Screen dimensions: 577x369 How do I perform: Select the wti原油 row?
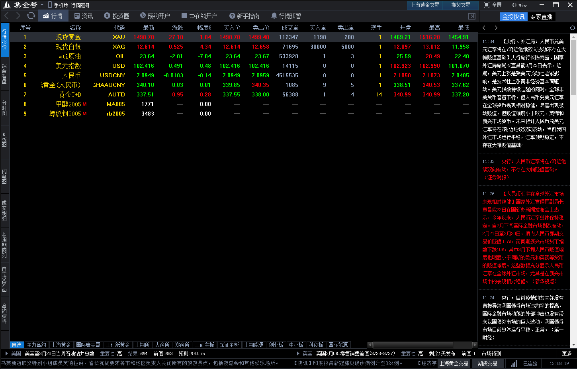pyautogui.click(x=243, y=56)
